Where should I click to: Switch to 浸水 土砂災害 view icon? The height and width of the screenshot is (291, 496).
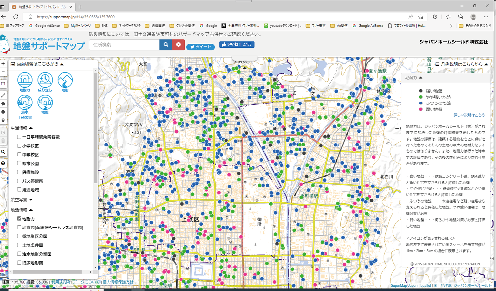pos(25,107)
